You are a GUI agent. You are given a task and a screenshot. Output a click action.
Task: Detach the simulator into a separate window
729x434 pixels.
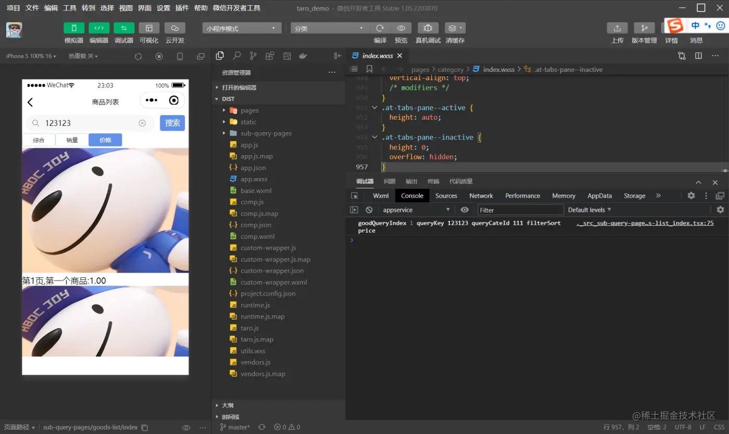200,56
